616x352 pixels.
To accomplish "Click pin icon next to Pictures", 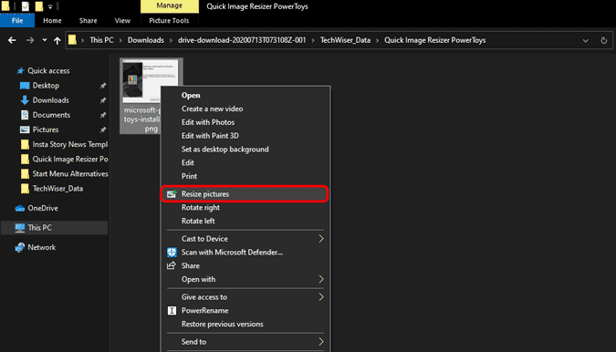I will [102, 129].
